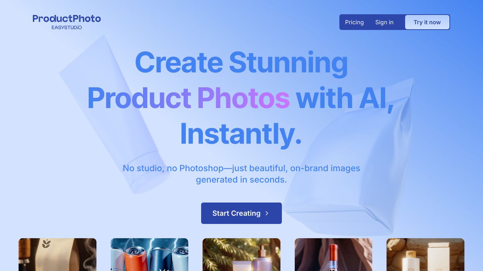Open the red-capped bottle thumbnail
Screen dimensions: 483x271
point(333,255)
